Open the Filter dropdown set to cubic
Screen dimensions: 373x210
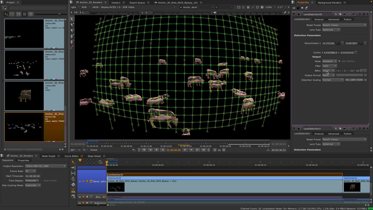click(329, 66)
